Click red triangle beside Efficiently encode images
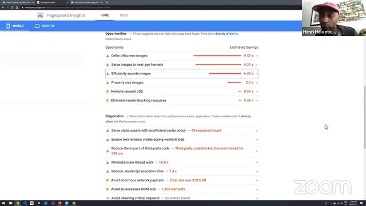This screenshot has height=206, width=366. (x=108, y=74)
